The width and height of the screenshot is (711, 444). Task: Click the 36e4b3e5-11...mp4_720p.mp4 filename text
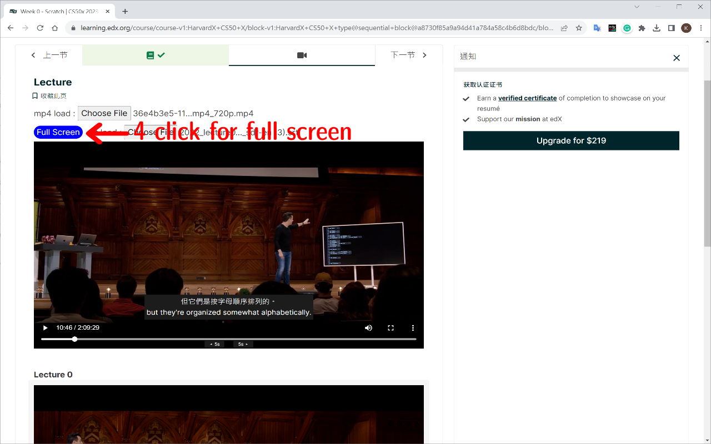coord(193,113)
